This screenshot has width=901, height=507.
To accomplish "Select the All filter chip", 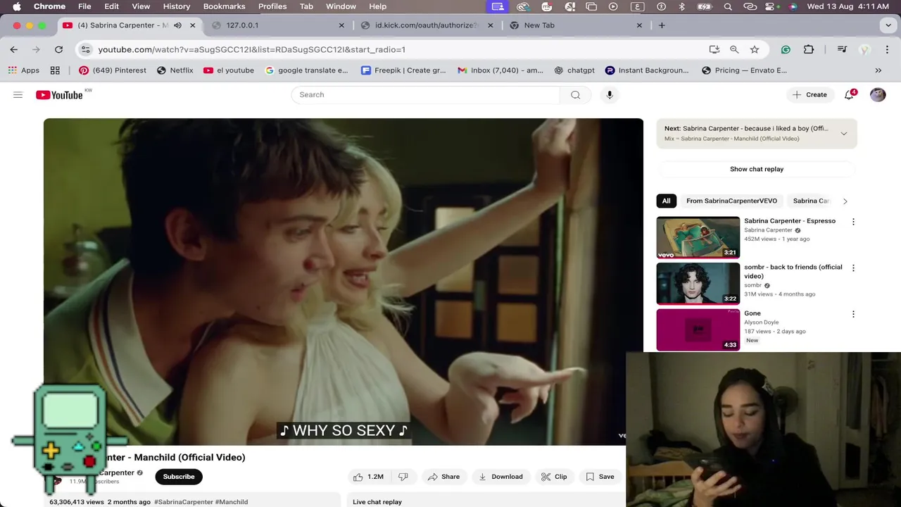I will pos(666,201).
